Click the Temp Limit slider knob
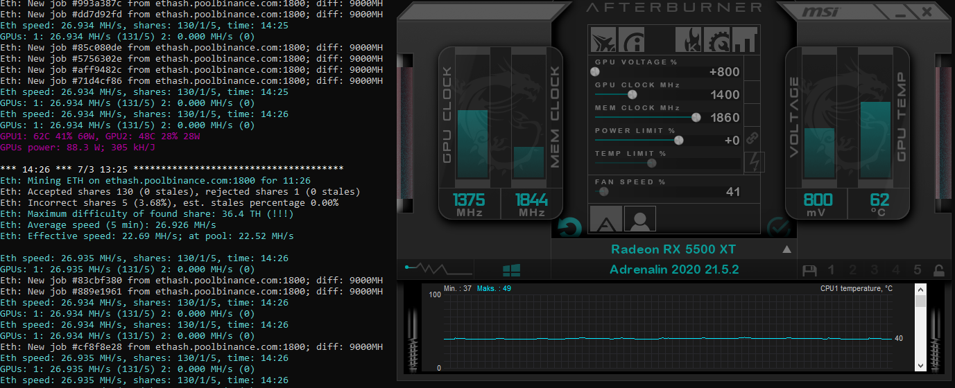955x388 pixels. (651, 163)
